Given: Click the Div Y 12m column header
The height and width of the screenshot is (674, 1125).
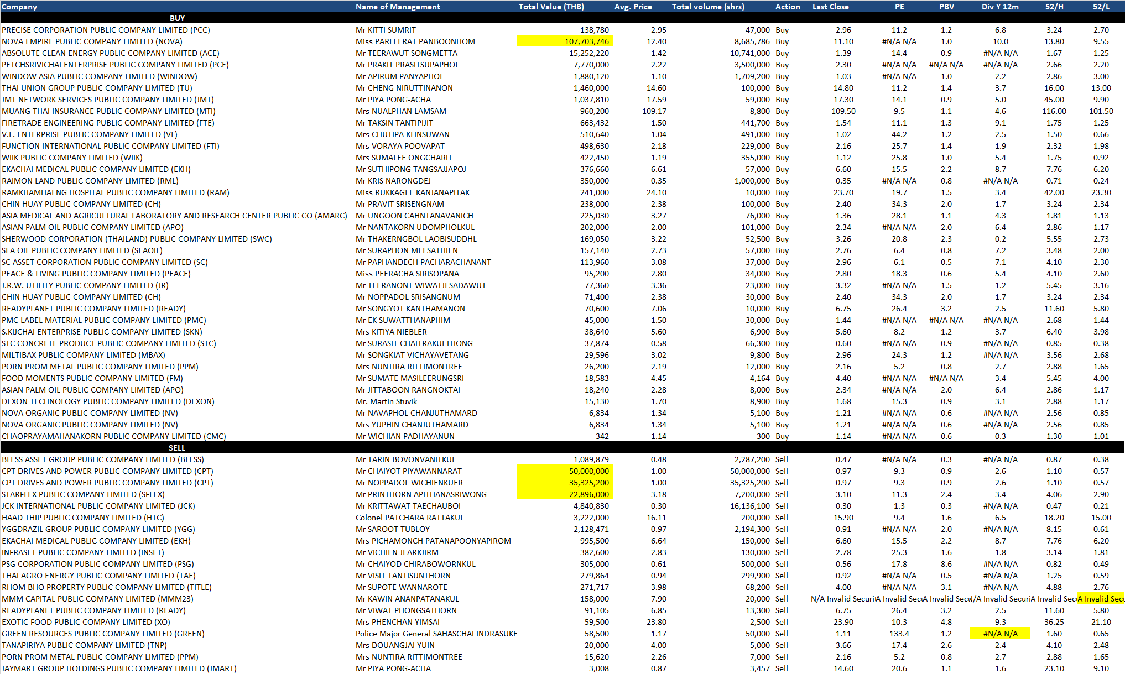Looking at the screenshot, I should coord(1000,7).
